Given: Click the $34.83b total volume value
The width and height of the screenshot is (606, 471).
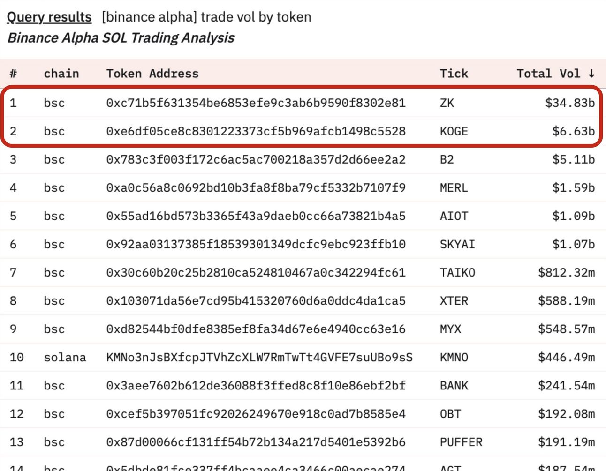Looking at the screenshot, I should [570, 103].
